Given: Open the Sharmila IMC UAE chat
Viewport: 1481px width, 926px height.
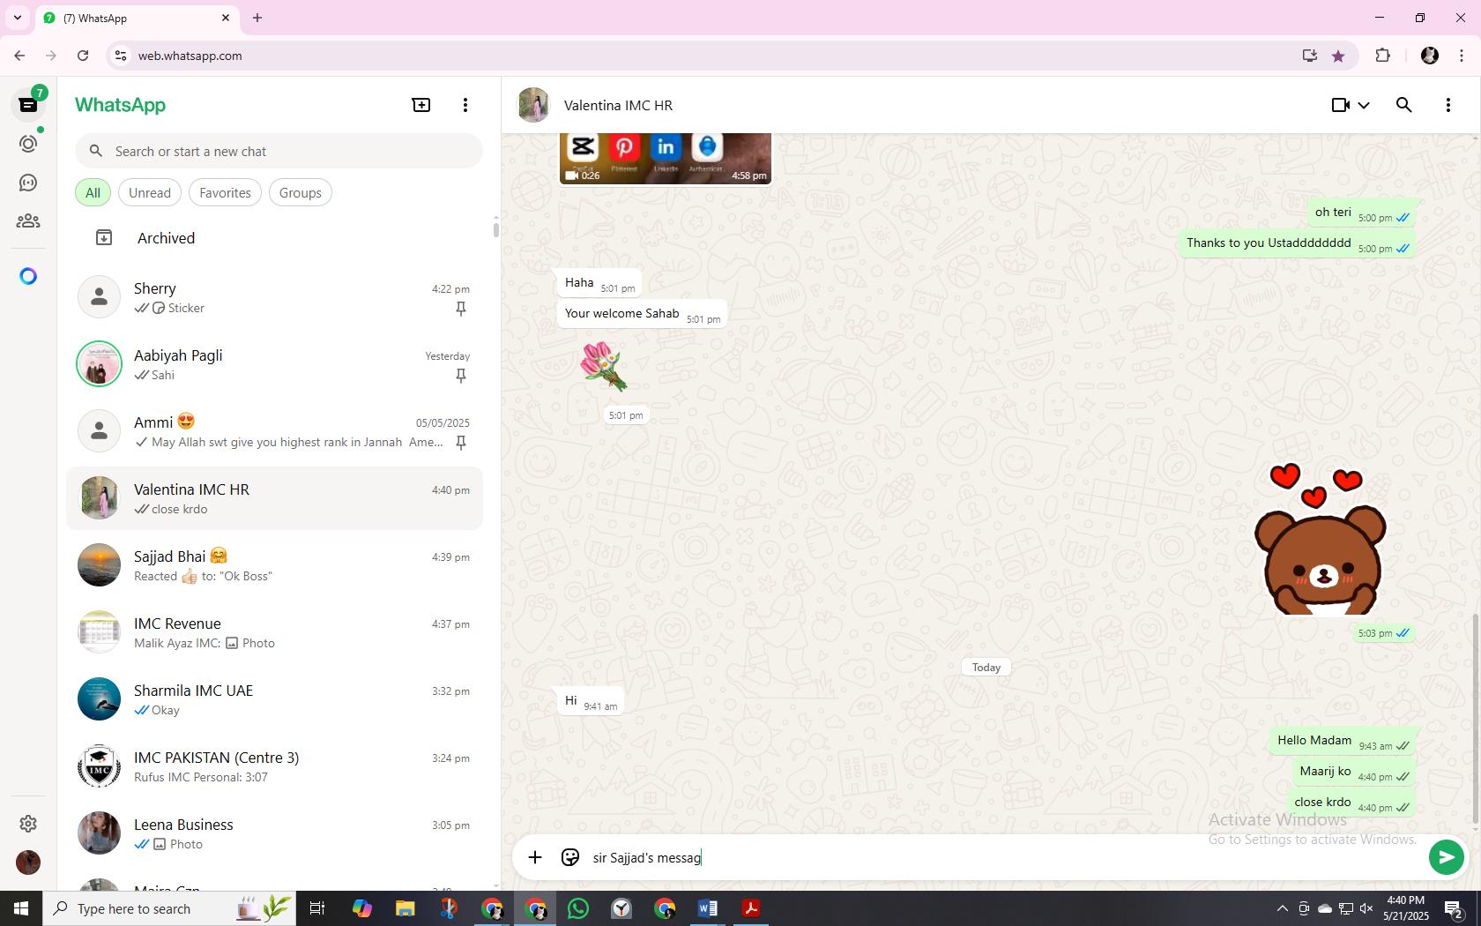Looking at the screenshot, I should point(274,699).
